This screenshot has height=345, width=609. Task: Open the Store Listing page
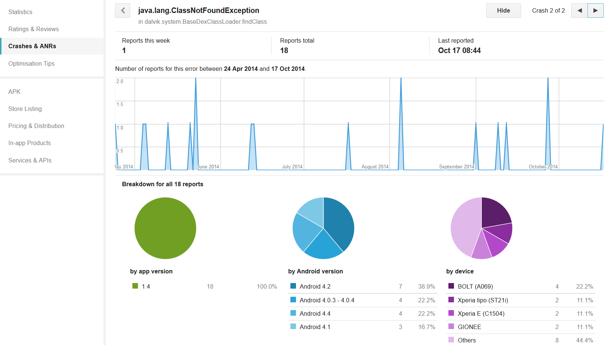coord(25,109)
